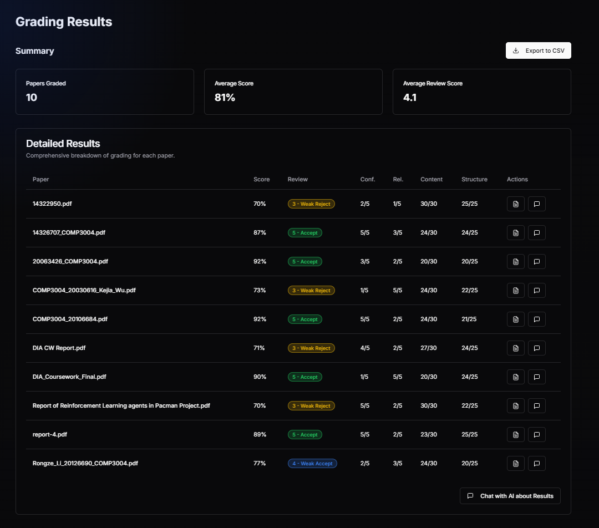Click the 4 - Weak Accept badge for Rongze_Li
The width and height of the screenshot is (599, 528).
tap(312, 463)
